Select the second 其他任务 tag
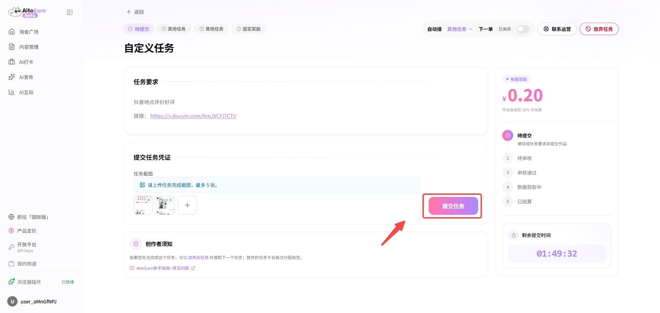The height and width of the screenshot is (313, 660). [x=211, y=29]
